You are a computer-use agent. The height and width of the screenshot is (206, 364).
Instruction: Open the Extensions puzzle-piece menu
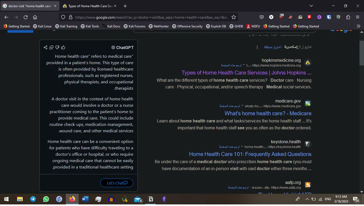coord(348,17)
